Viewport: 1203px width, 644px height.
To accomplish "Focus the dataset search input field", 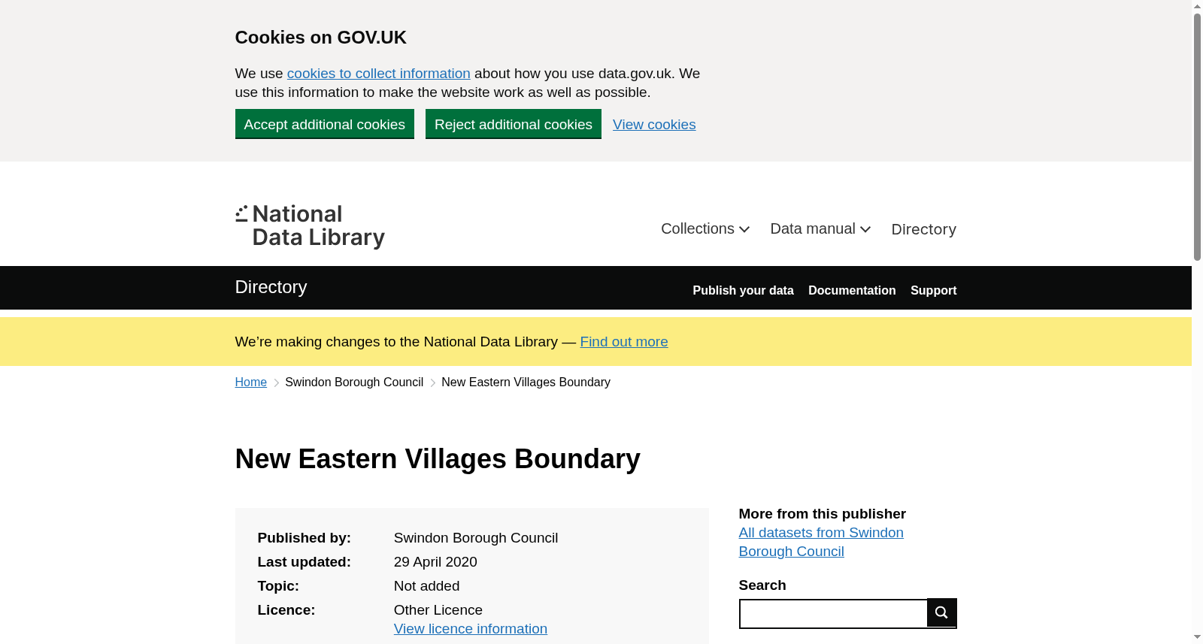I will [x=833, y=614].
